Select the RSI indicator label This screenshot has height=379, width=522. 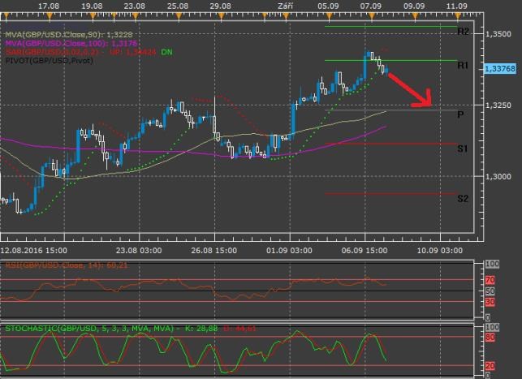[x=57, y=264]
